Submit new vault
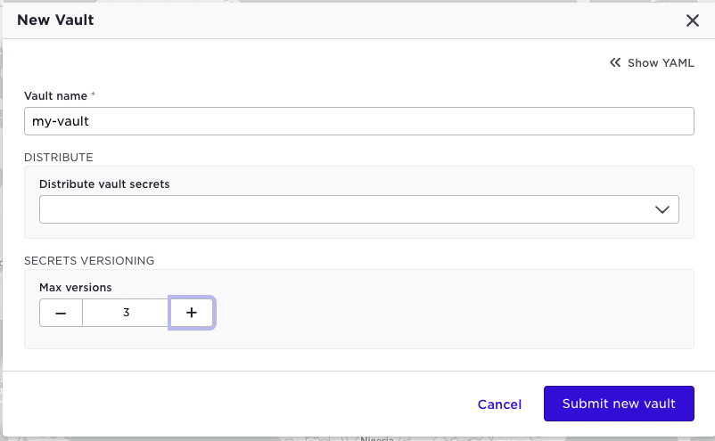Viewport: 715px width, 441px height. pos(619,404)
